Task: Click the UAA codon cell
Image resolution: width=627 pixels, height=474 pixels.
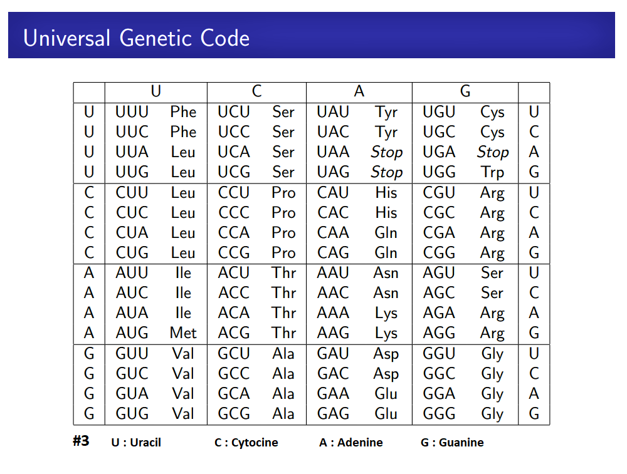Action: pyautogui.click(x=332, y=152)
